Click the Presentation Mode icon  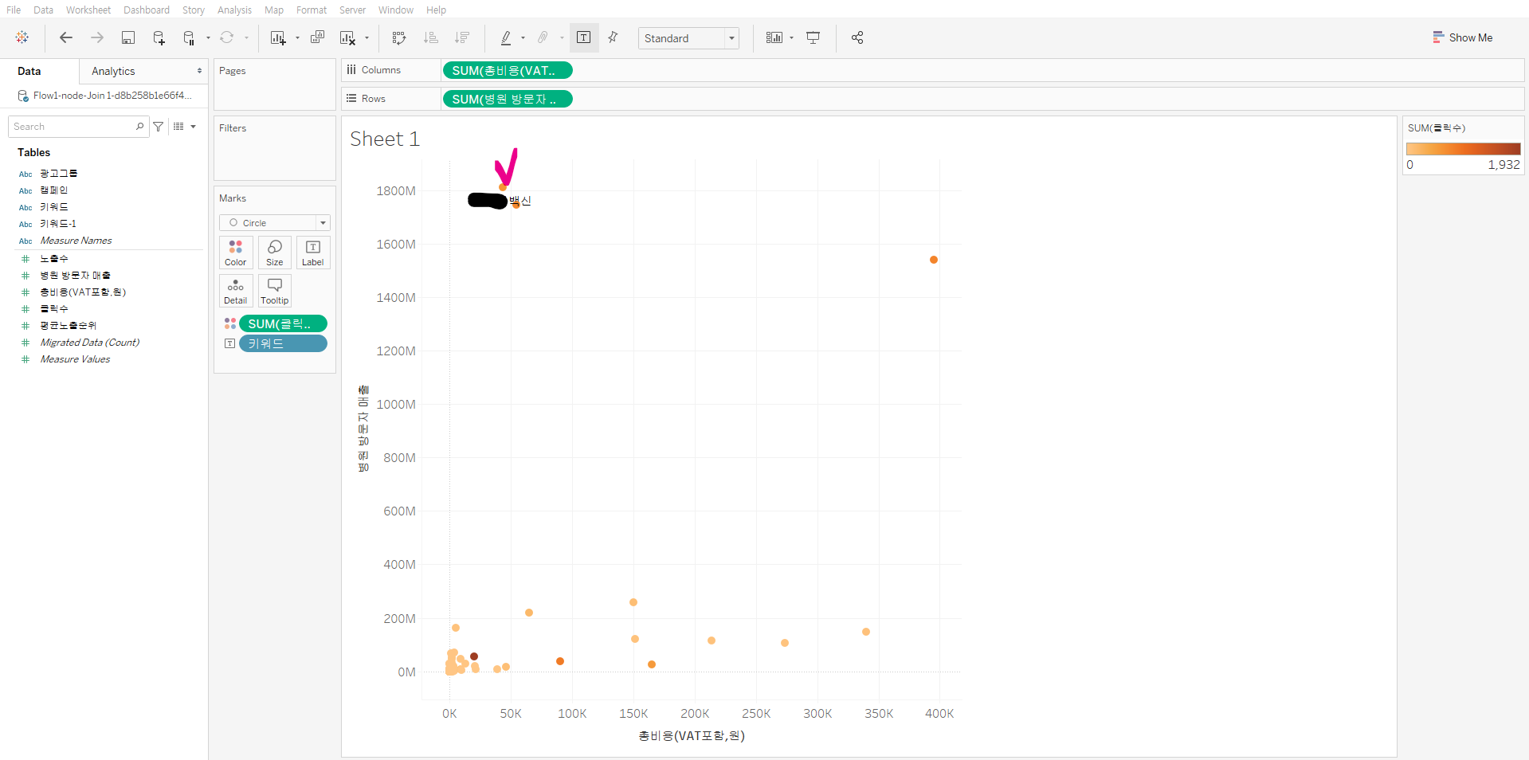[814, 37]
